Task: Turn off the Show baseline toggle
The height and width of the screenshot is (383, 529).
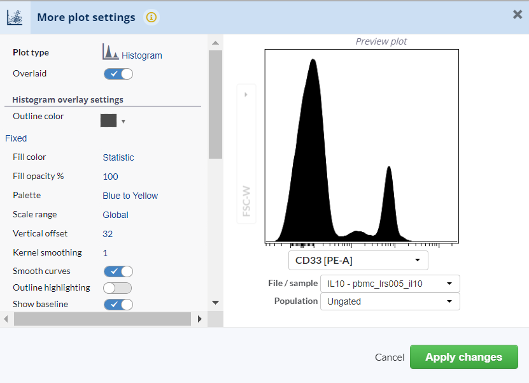Action: click(x=118, y=305)
